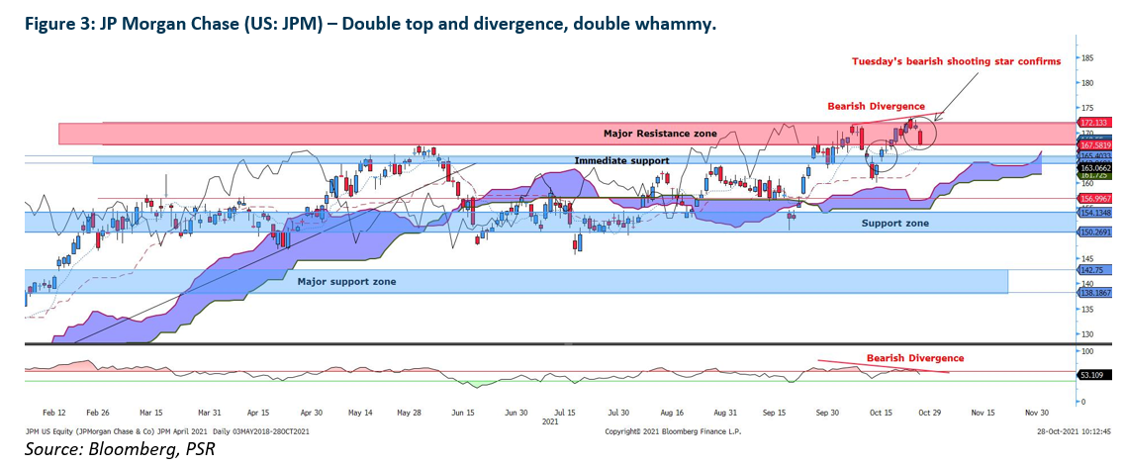Click the 135 tick on the price axis

(x=1088, y=309)
